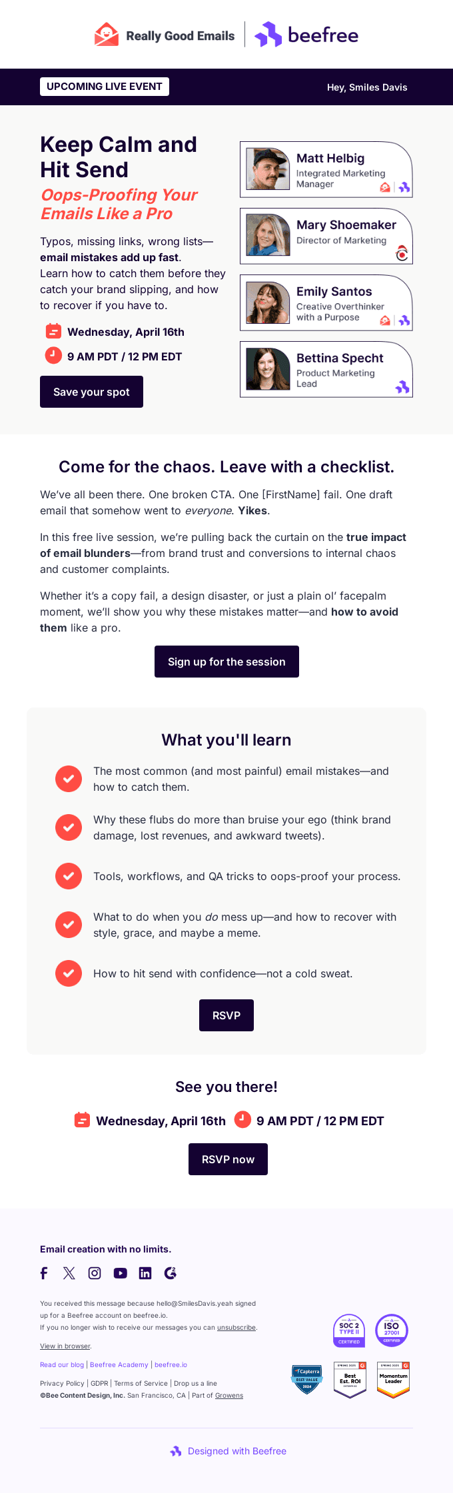Open the Designed with Beefree link
The width and height of the screenshot is (453, 1493).
[x=228, y=1451]
